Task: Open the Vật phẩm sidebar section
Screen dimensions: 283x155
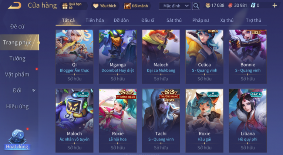Action: click(x=17, y=74)
